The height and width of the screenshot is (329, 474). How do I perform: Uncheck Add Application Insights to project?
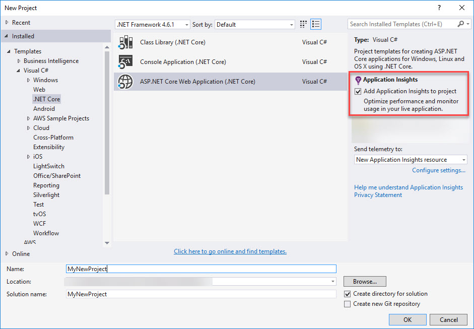[x=358, y=91]
